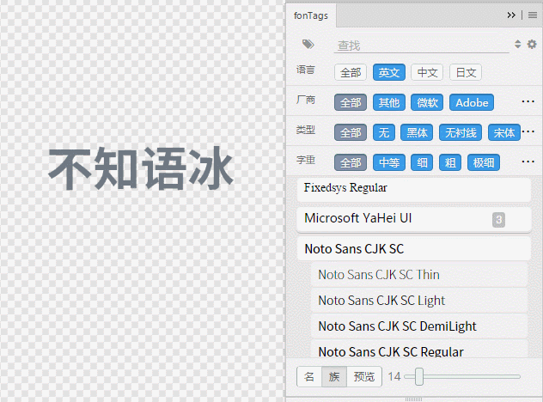Toggle 微软 vendor filter
543x402 pixels.
427,102
